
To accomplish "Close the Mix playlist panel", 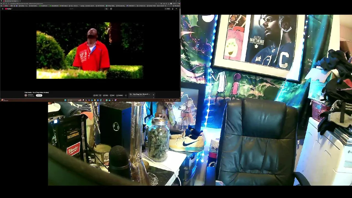I will coord(153,95).
